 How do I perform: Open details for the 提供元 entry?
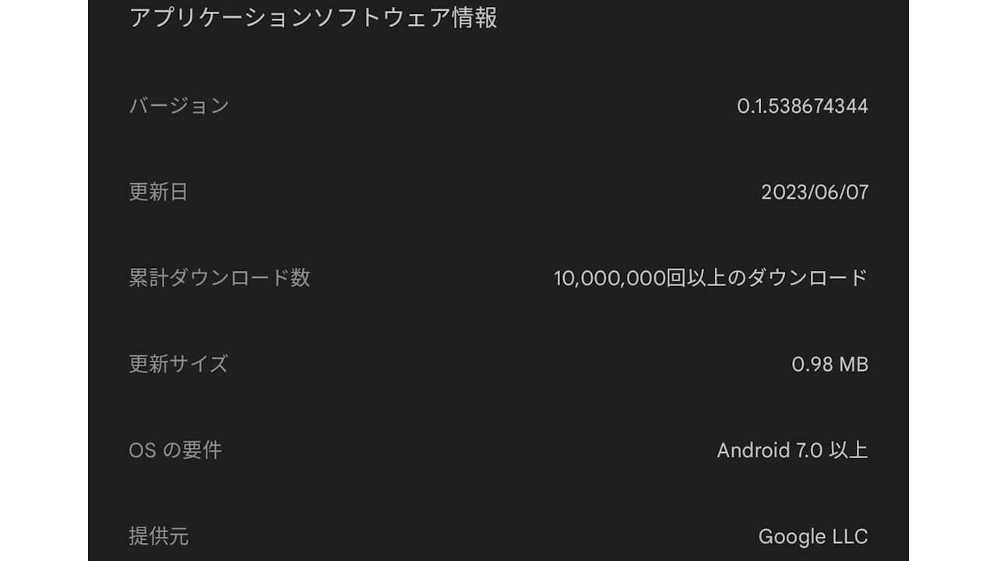tap(498, 535)
